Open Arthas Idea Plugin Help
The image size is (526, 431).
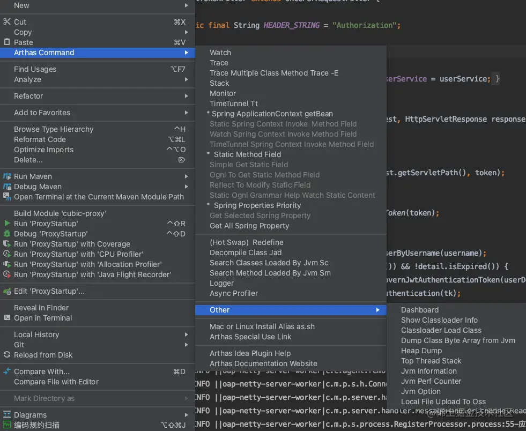coord(291,353)
